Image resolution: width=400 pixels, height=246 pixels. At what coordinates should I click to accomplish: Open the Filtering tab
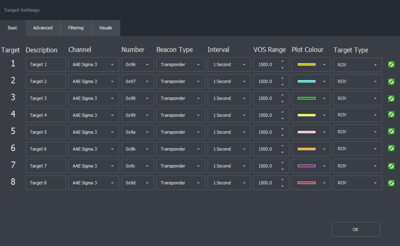[x=76, y=28]
